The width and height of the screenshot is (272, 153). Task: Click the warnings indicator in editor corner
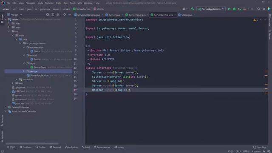click(255, 20)
